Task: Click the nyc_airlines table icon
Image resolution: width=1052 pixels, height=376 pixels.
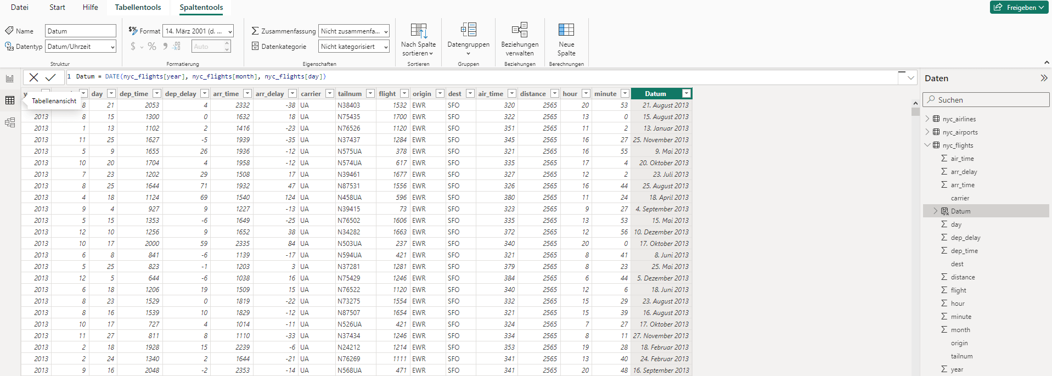Action: pyautogui.click(x=936, y=119)
